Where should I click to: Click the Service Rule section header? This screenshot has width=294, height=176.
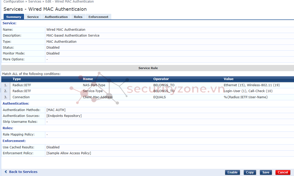(148, 68)
